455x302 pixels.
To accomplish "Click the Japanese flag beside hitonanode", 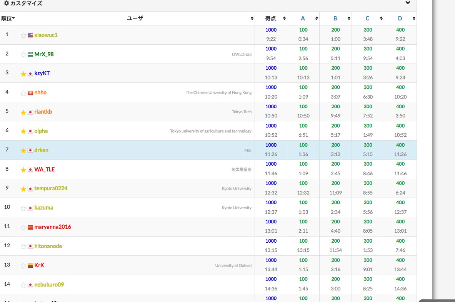I will point(30,246).
